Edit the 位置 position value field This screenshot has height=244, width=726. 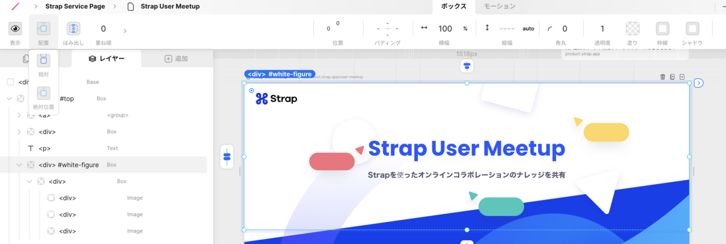pyautogui.click(x=333, y=27)
